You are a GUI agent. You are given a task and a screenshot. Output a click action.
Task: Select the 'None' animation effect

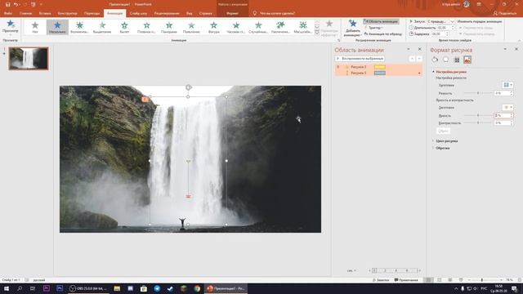pos(35,27)
